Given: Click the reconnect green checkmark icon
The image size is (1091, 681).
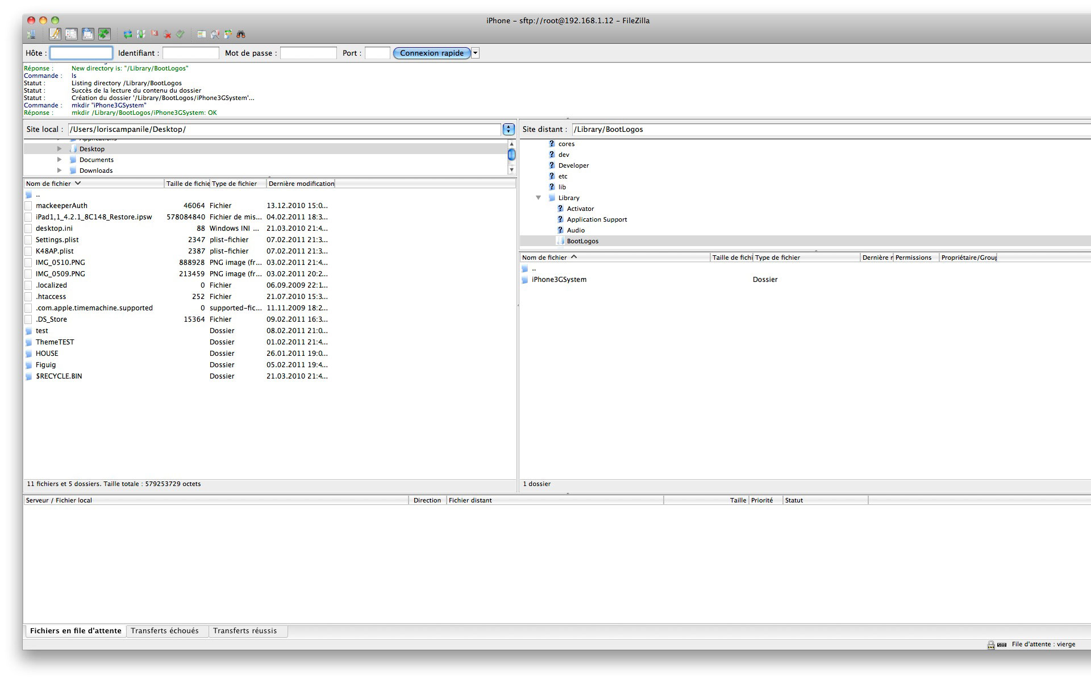Looking at the screenshot, I should coord(180,34).
